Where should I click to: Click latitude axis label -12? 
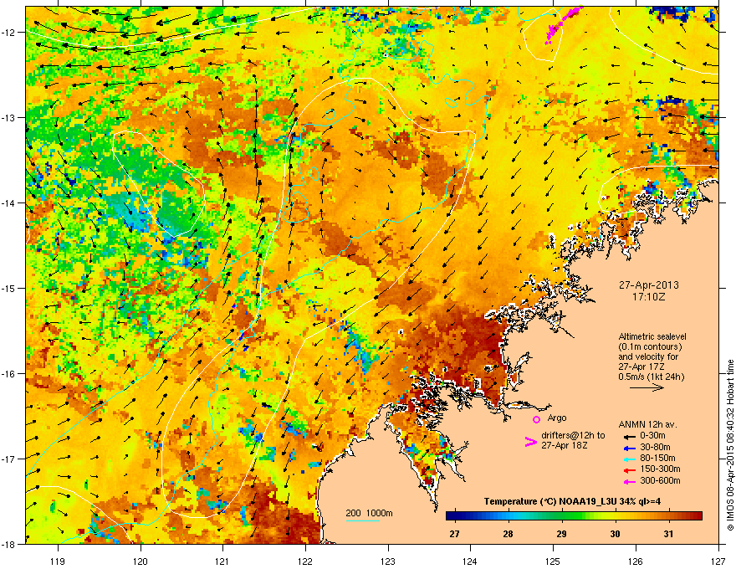(10, 33)
